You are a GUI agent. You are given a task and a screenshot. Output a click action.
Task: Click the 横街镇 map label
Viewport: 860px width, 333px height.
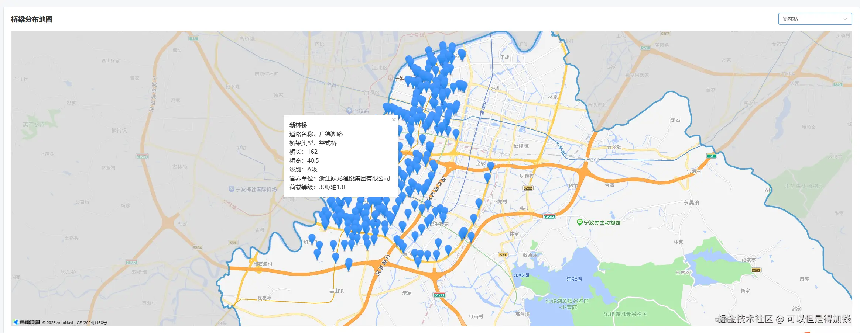click(119, 131)
